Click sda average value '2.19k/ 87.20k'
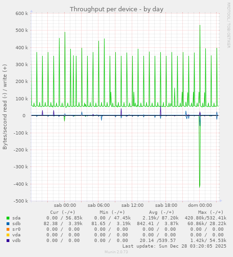Screen dimensions: 233x257 tap(160, 218)
